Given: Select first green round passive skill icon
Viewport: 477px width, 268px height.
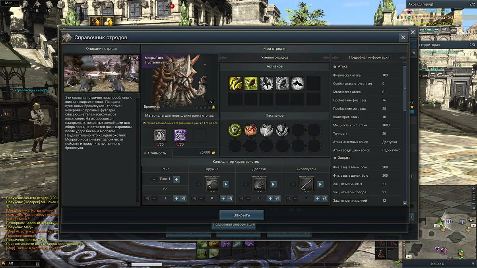Looking at the screenshot, I should point(235,130).
